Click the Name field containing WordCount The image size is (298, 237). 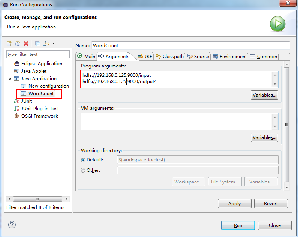coord(191,46)
